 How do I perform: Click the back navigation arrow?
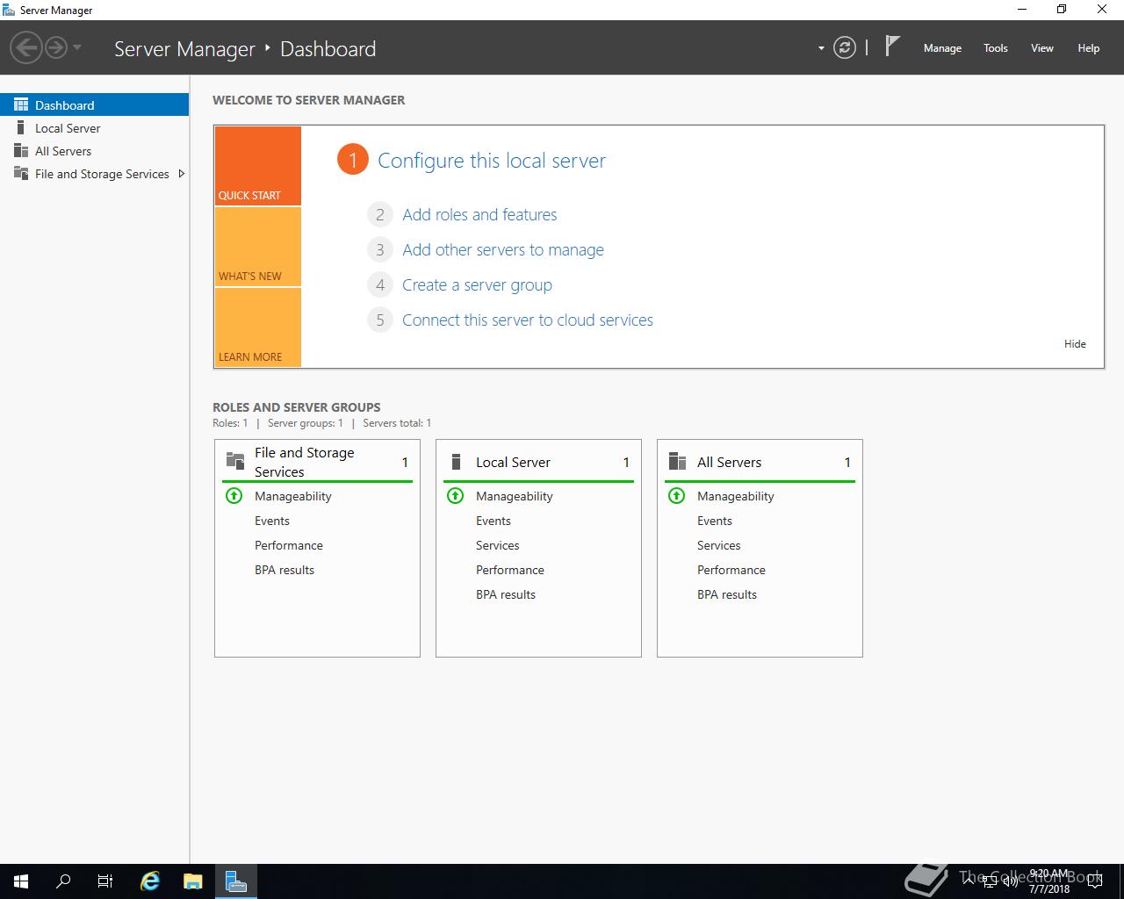26,47
